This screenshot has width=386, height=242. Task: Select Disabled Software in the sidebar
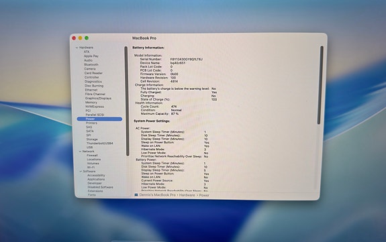(x=101, y=187)
